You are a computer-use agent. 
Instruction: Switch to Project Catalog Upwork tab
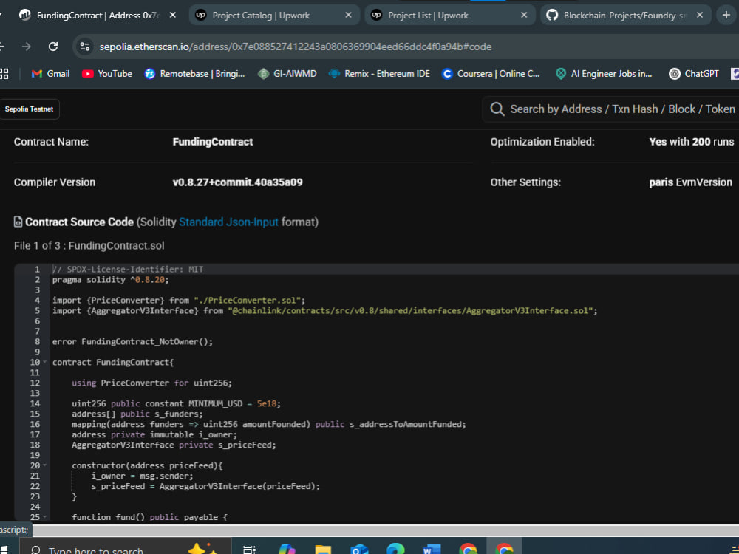273,15
